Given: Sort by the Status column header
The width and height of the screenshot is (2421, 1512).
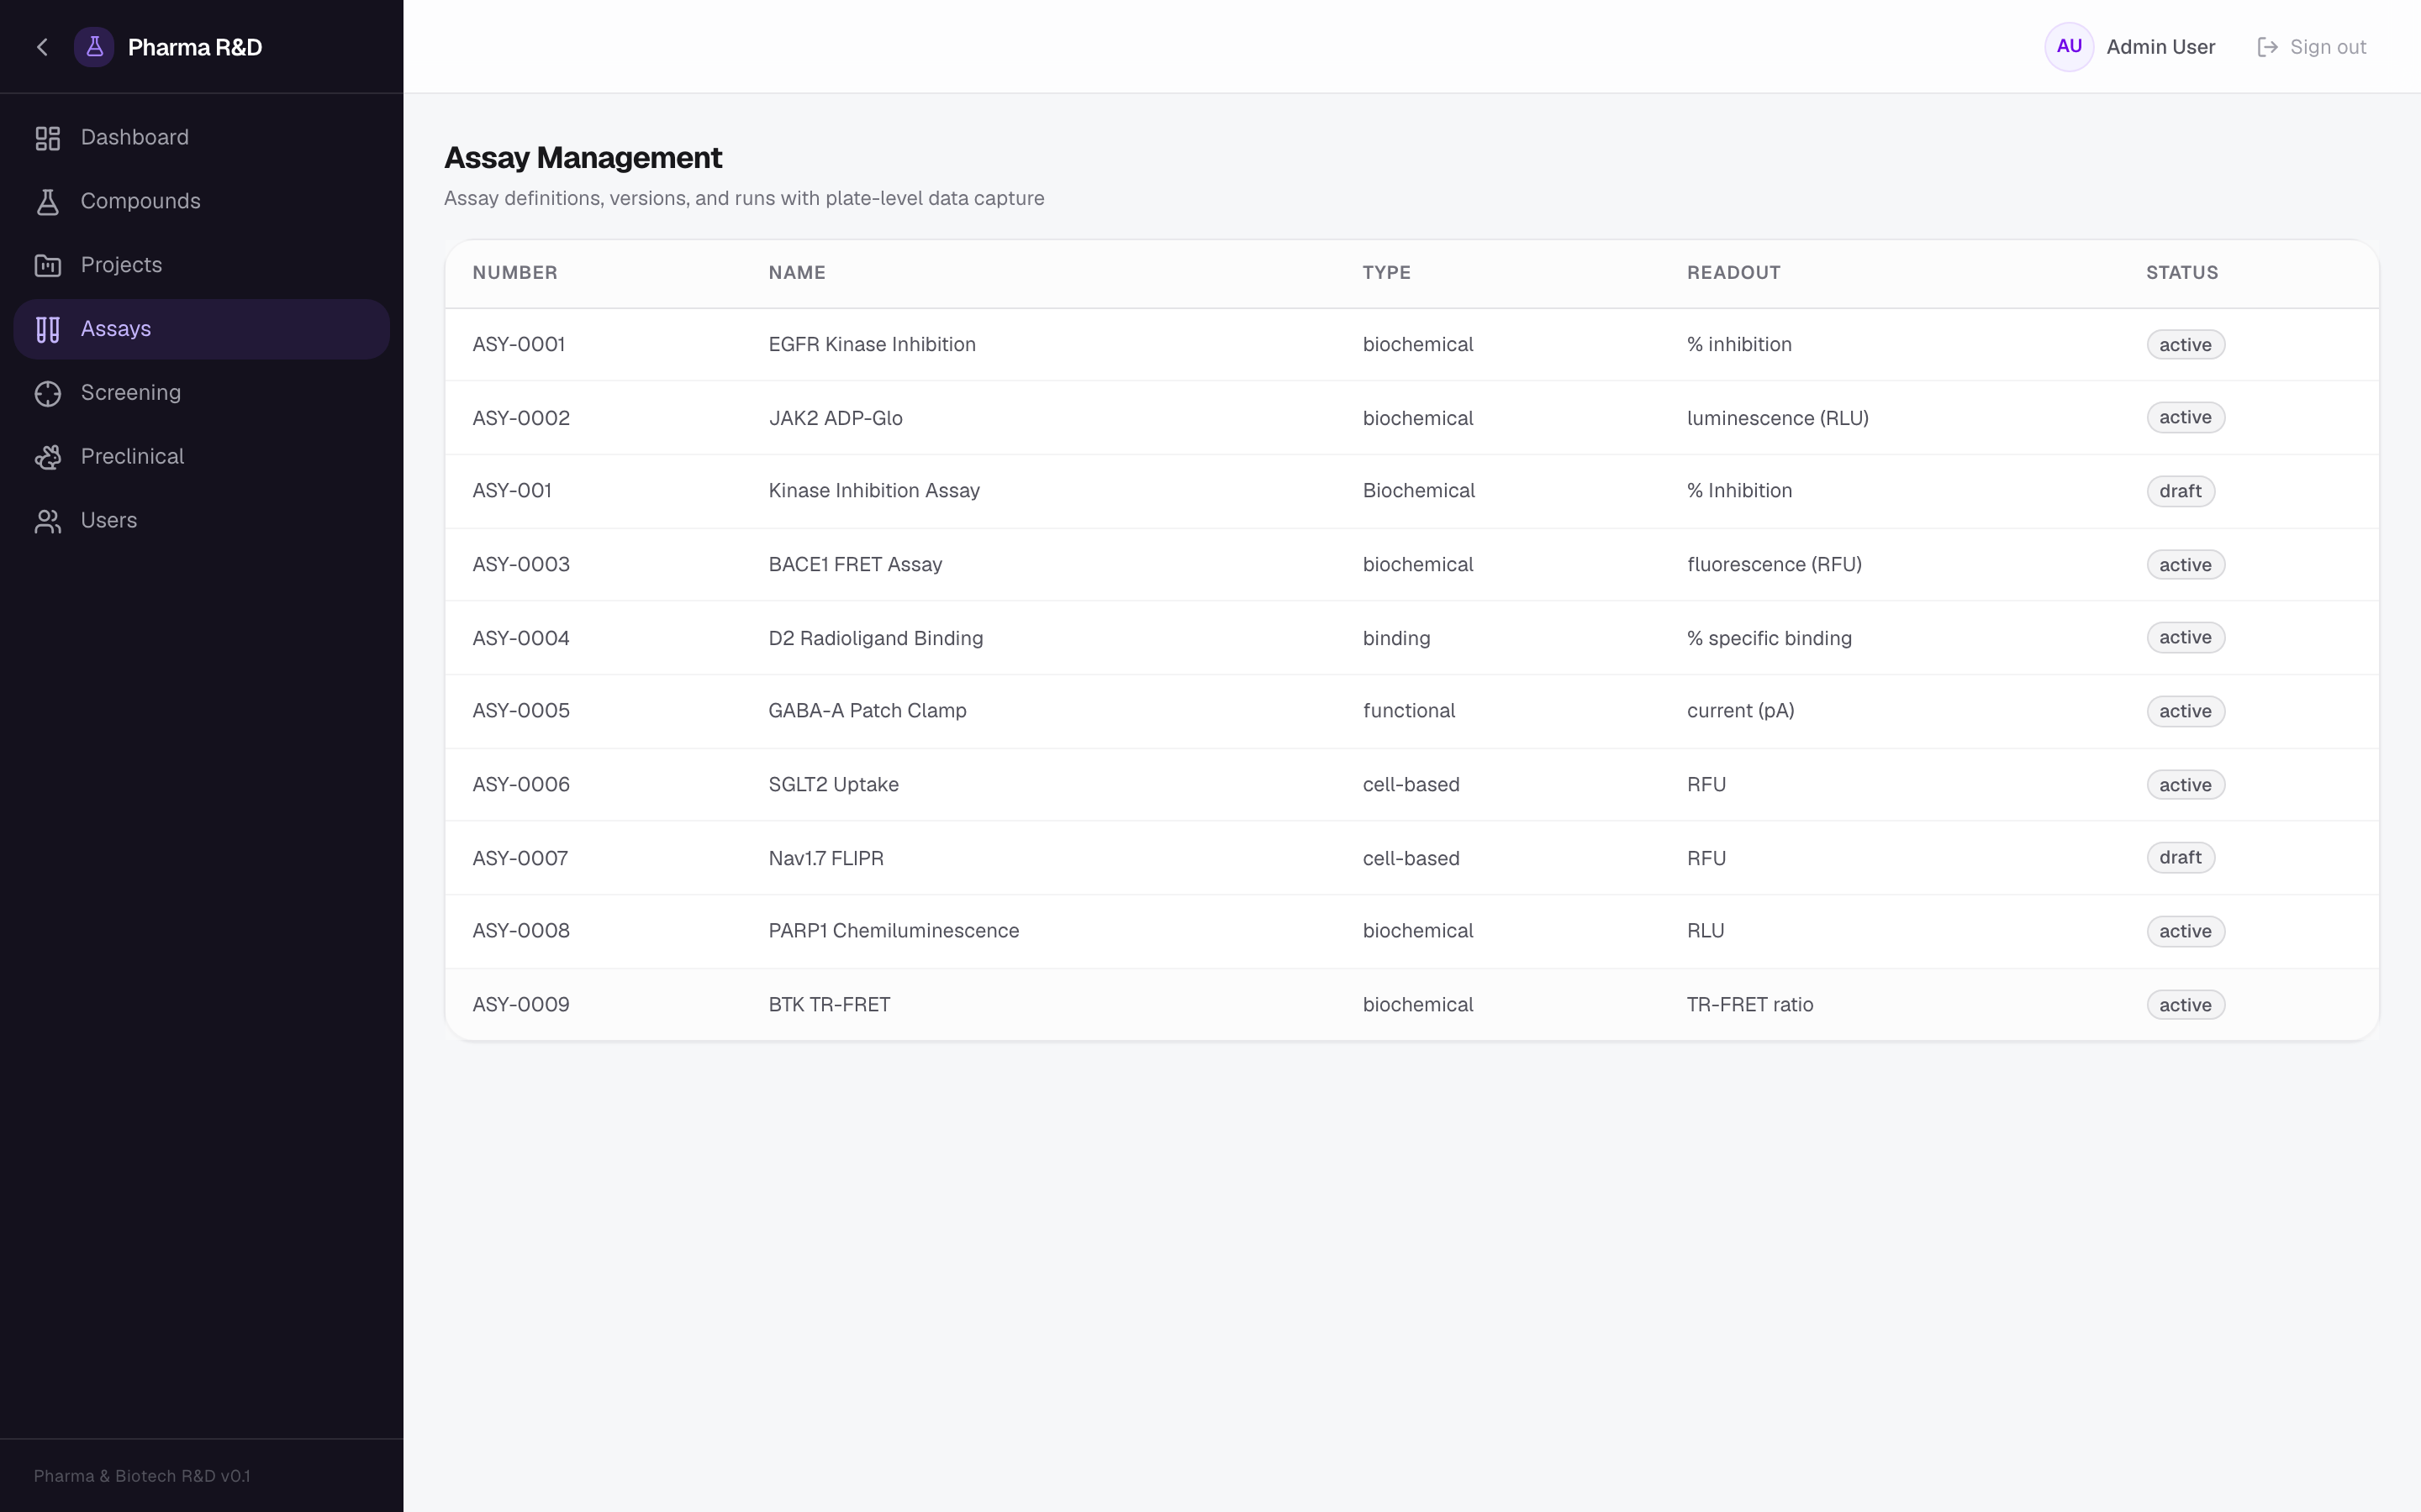Looking at the screenshot, I should [2182, 273].
